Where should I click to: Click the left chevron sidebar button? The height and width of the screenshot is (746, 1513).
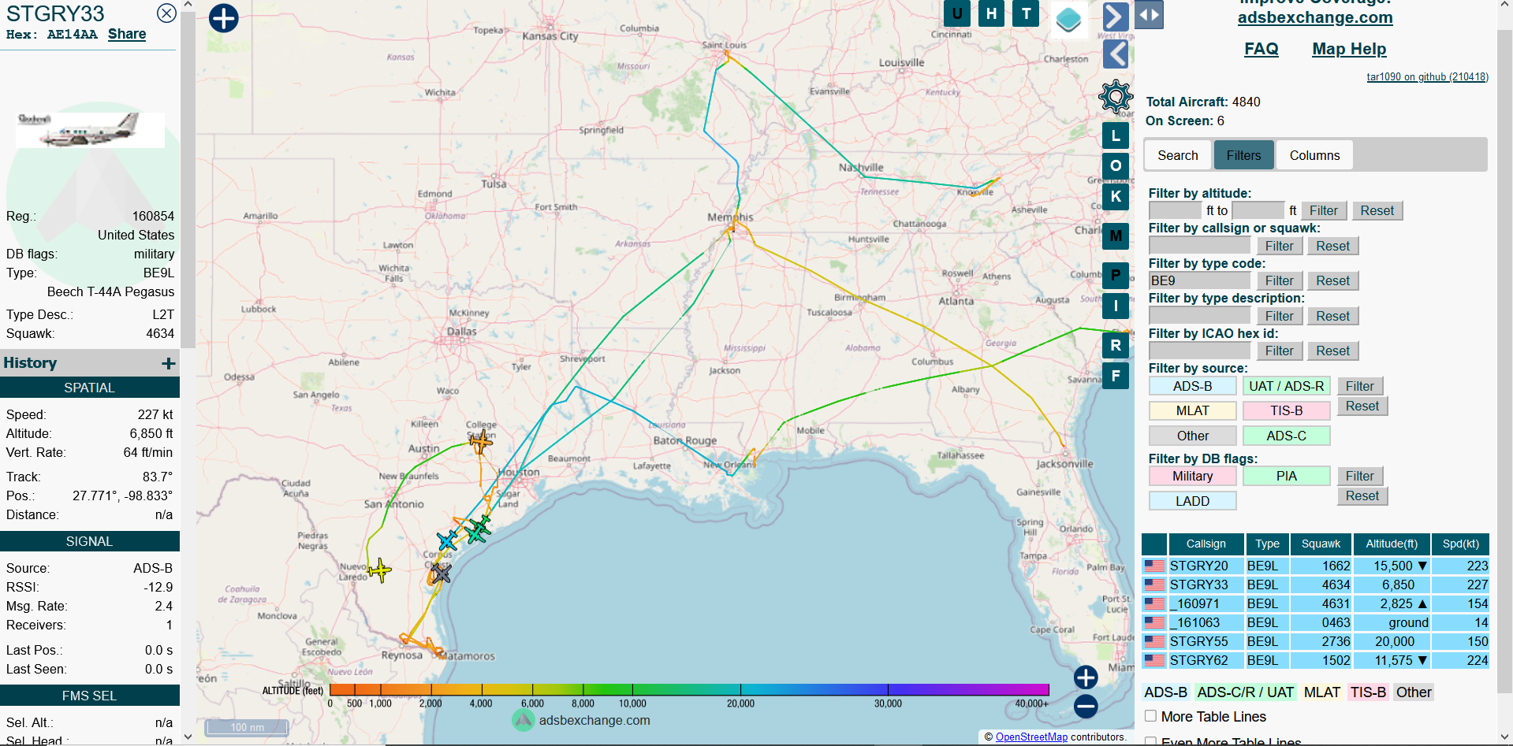coord(1116,54)
